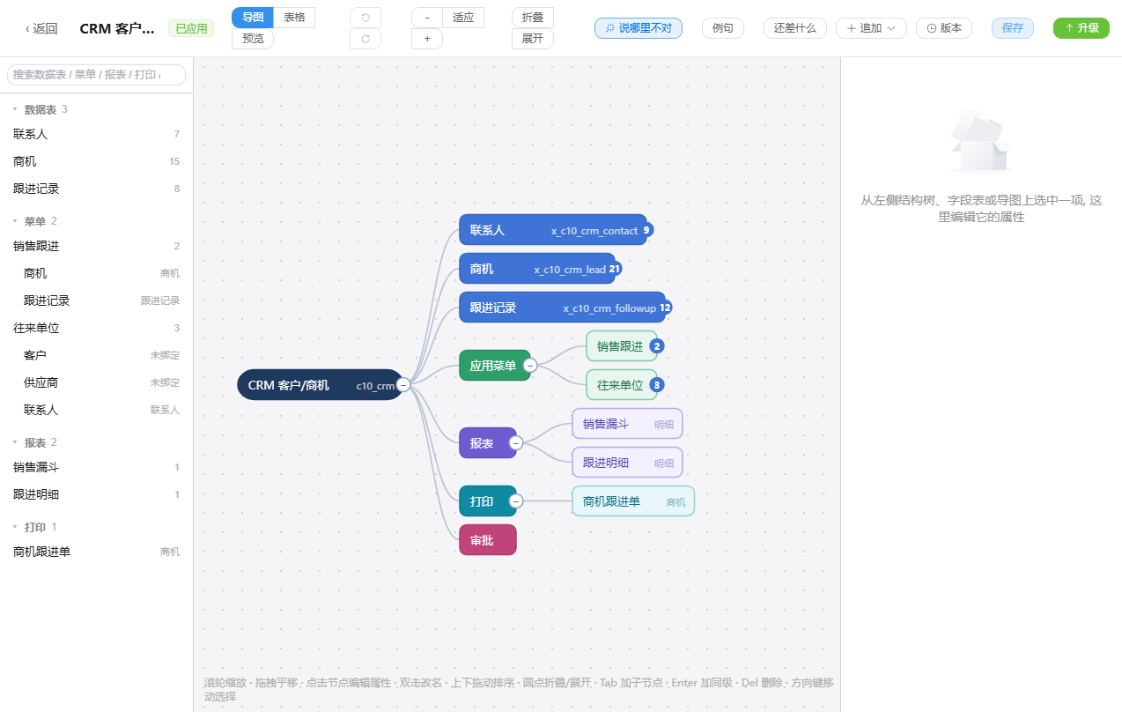Select 商机 submenu under 销售跟进
Viewport: 1122px width, 712px height.
[x=96, y=273]
